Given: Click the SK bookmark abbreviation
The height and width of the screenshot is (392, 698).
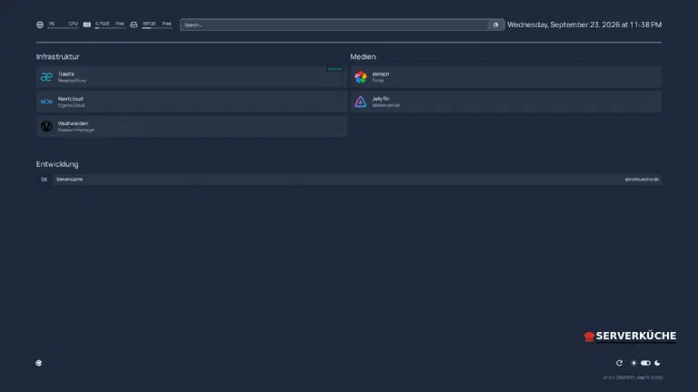Looking at the screenshot, I should point(44,179).
